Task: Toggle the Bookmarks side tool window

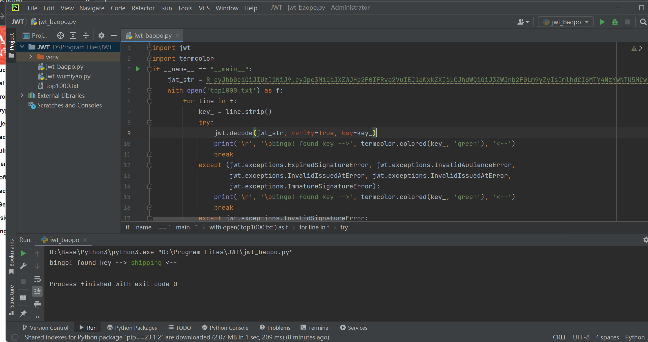Action: [x=11, y=256]
